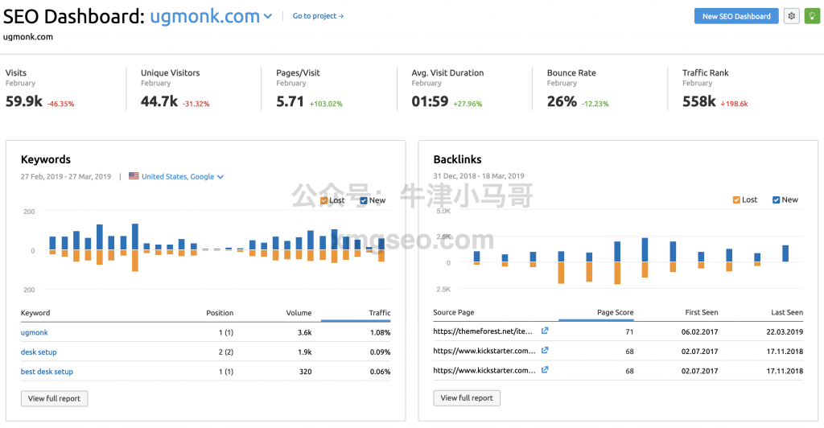Click the Keyword column header

click(35, 313)
